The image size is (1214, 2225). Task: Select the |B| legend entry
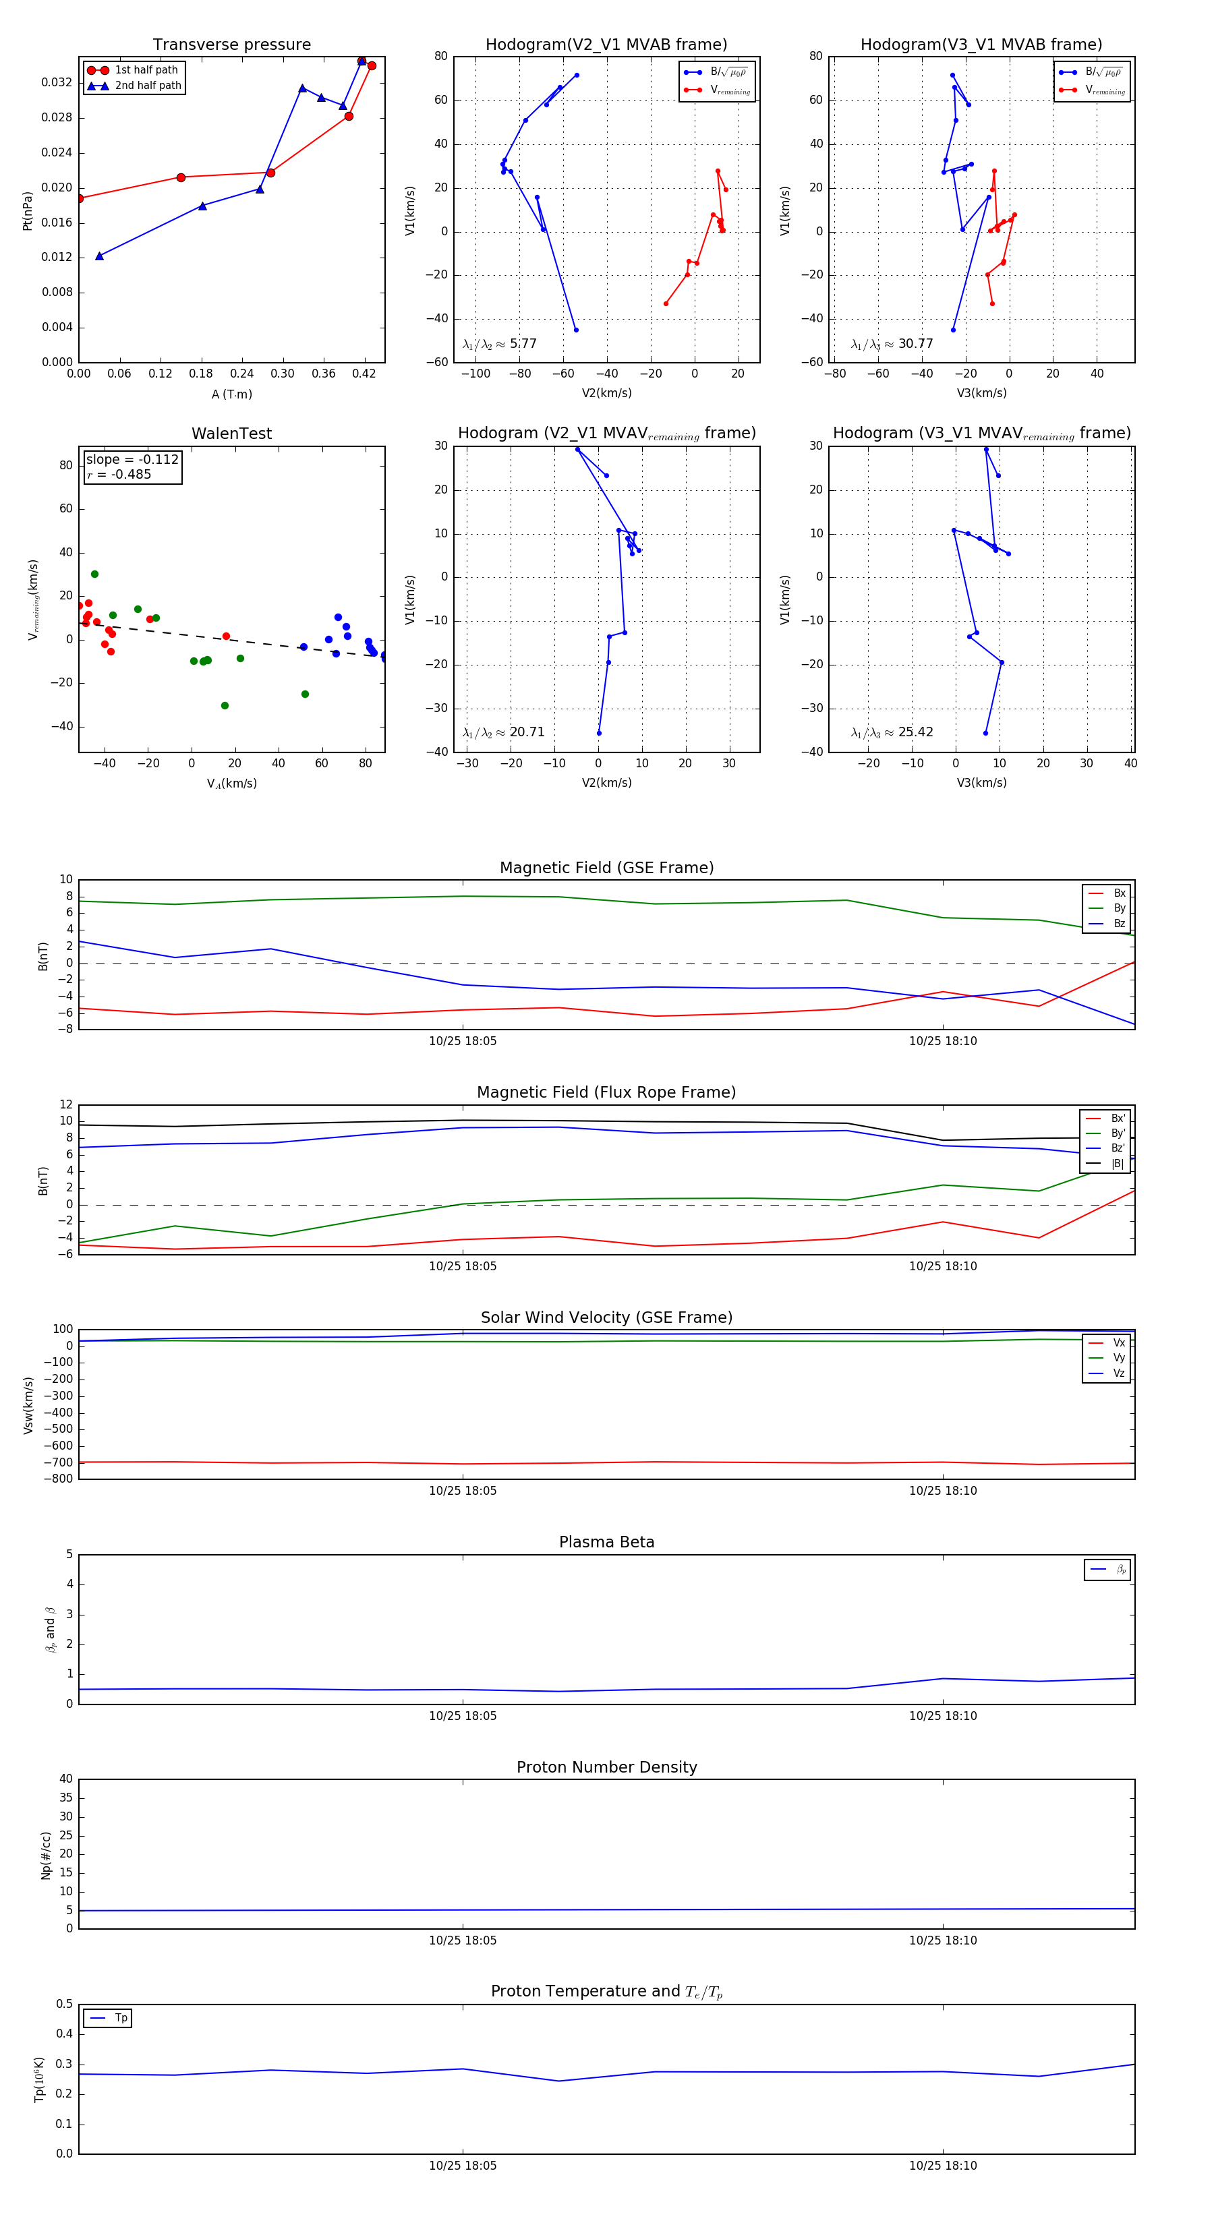(1106, 1164)
